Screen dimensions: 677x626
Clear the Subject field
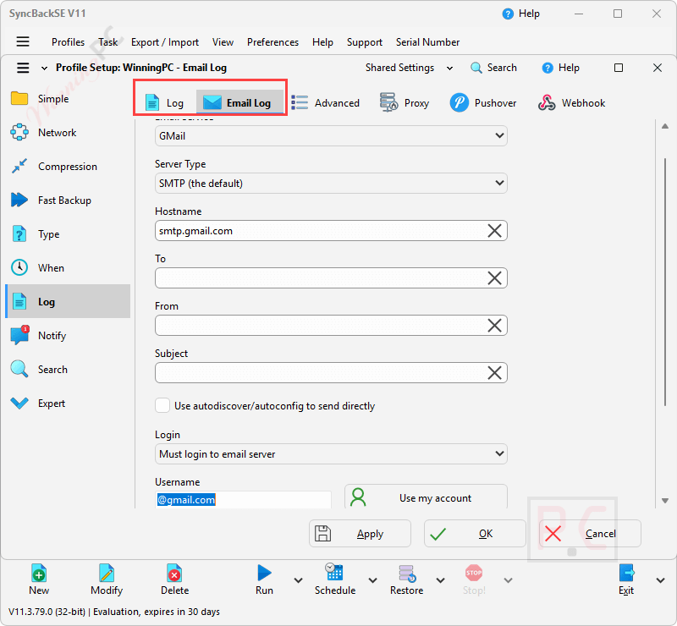494,372
